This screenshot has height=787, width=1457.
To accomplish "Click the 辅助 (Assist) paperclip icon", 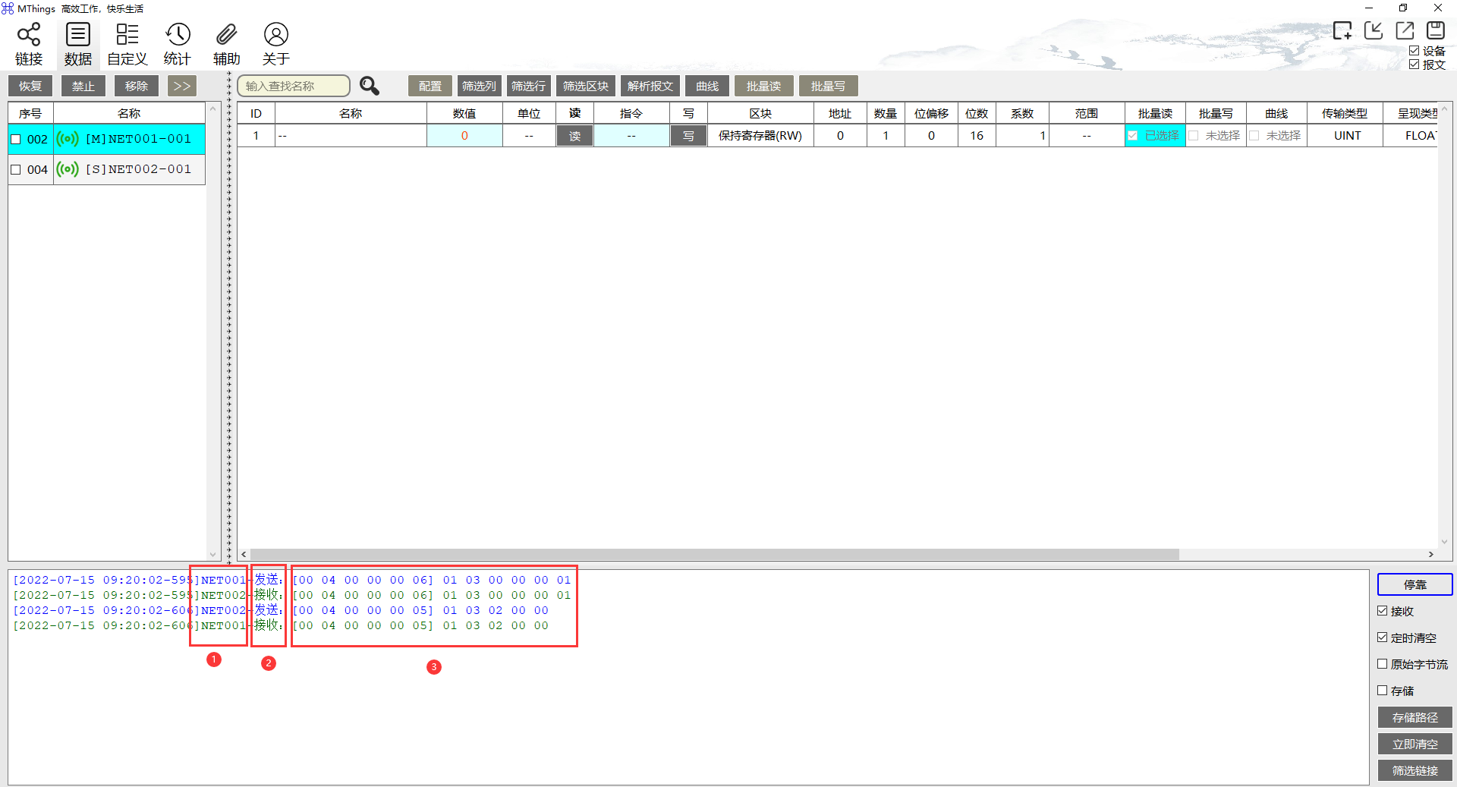I will click(226, 43).
